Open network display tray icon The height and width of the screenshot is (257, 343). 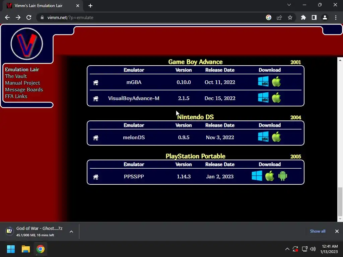[x=304, y=249]
